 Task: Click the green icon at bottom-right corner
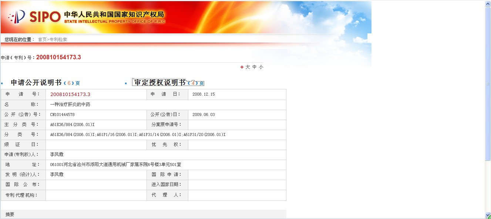click(x=489, y=217)
